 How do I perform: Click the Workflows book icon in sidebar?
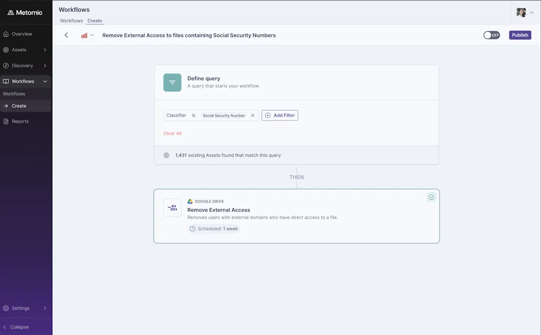coord(7,81)
